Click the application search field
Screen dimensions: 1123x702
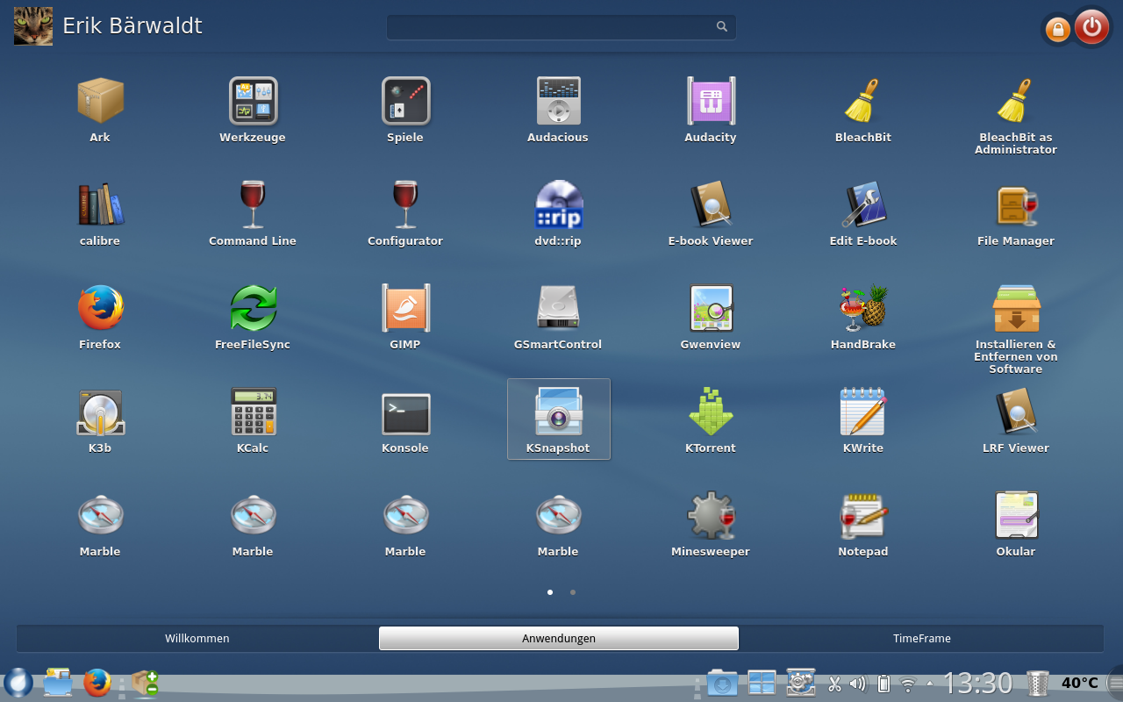561,27
